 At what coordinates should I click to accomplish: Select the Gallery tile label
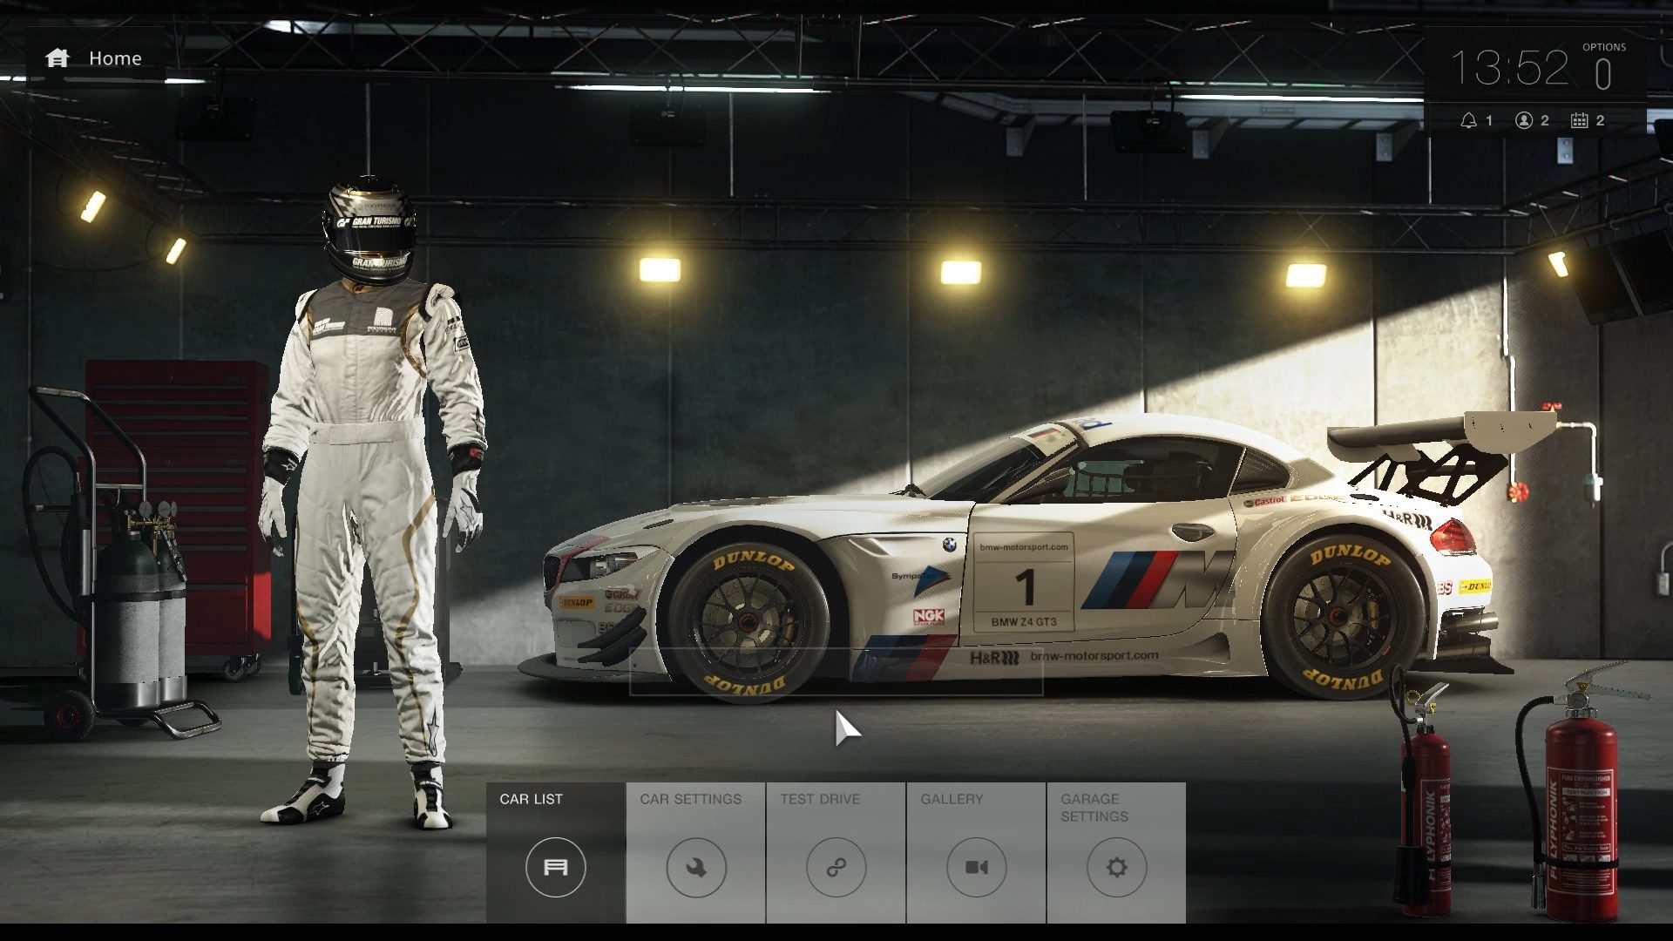pyautogui.click(x=952, y=799)
